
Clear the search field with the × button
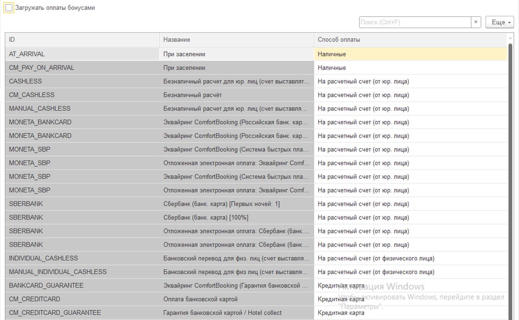(476, 22)
